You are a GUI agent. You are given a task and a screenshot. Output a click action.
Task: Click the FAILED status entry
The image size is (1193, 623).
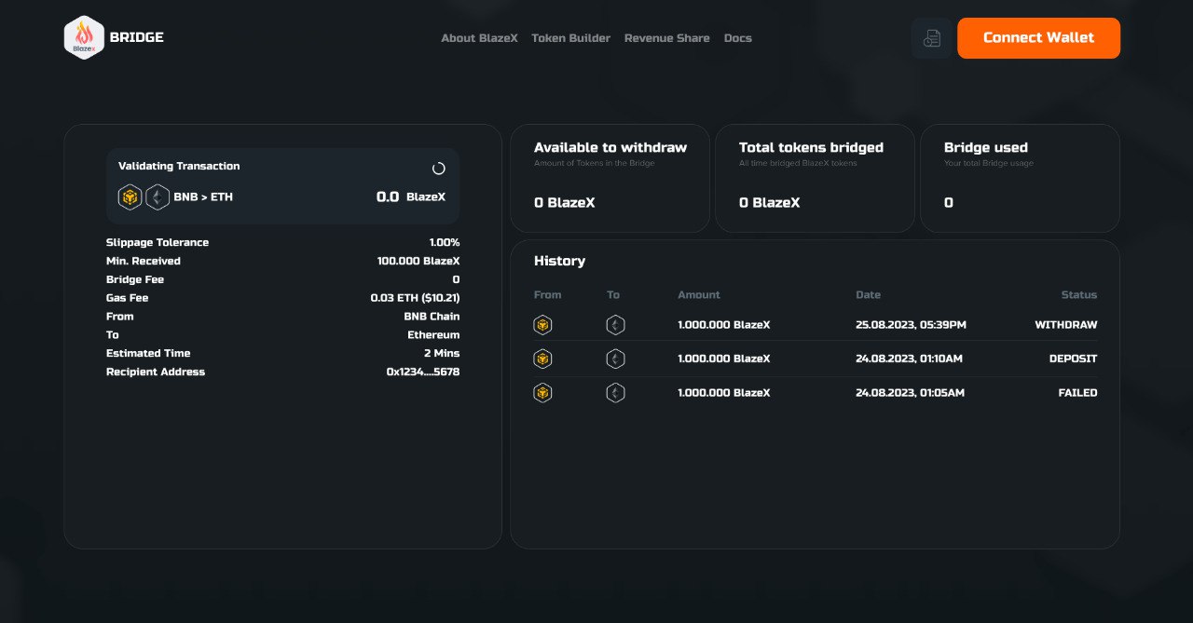1077,393
